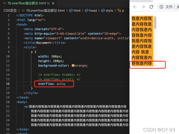This screenshot has width=179, height=134.
Task: Click the <!DOCTYPE html> line
Action: [x=30, y=15]
